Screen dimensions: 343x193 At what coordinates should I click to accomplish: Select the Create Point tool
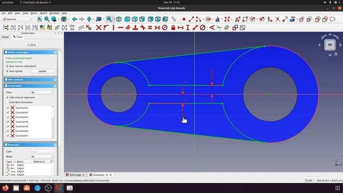(x=184, y=19)
